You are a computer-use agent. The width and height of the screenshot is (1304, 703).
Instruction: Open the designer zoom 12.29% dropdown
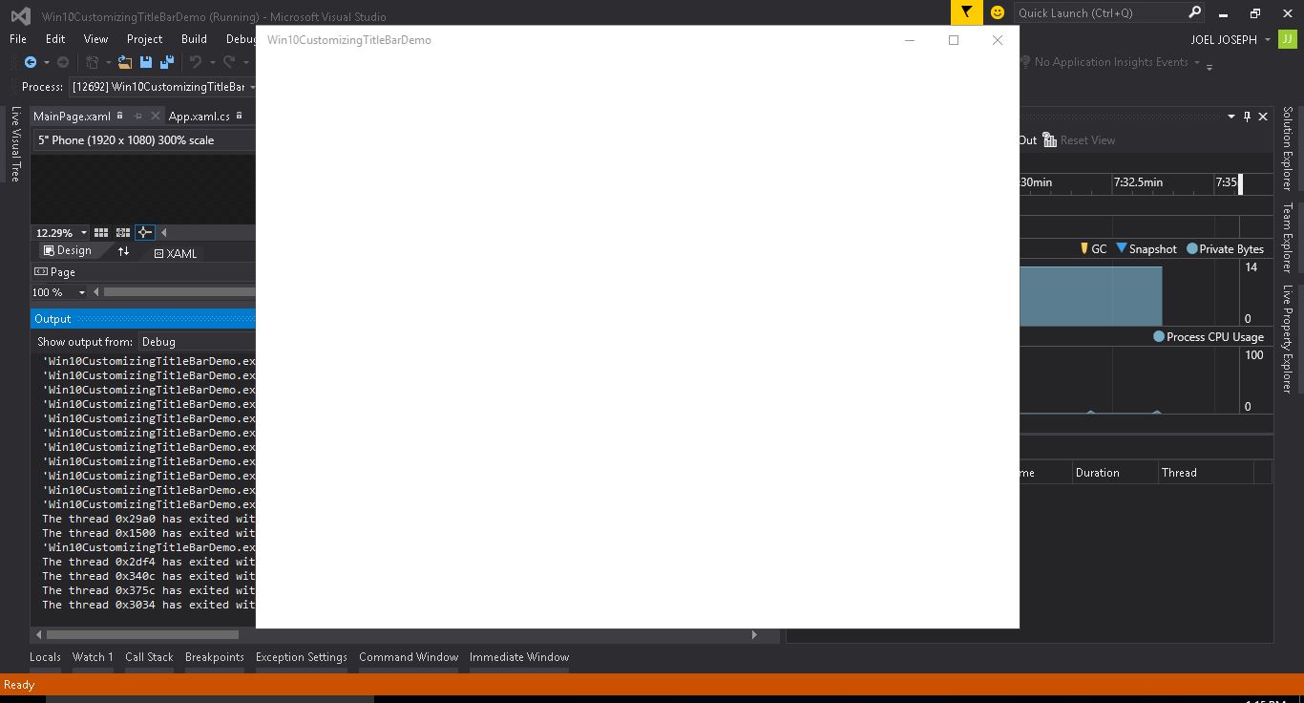coord(84,233)
